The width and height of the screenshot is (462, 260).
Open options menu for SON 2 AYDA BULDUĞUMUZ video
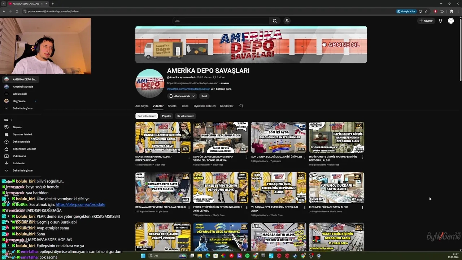click(305, 157)
